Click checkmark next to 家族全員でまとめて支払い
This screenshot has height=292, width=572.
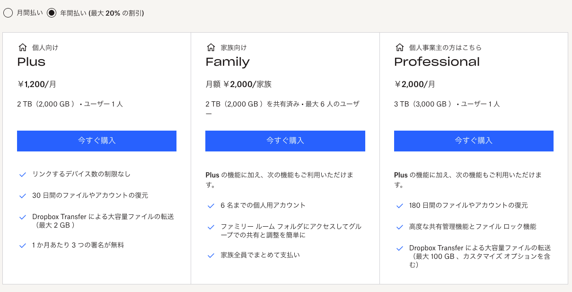(x=211, y=256)
